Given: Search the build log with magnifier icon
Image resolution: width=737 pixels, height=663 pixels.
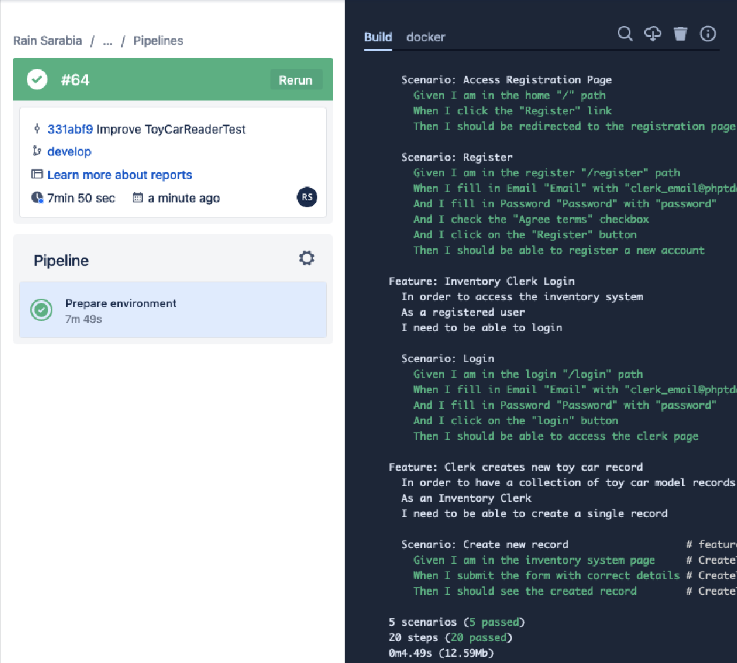Looking at the screenshot, I should tap(625, 34).
